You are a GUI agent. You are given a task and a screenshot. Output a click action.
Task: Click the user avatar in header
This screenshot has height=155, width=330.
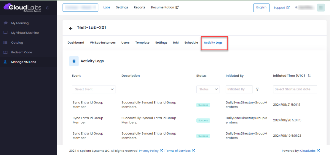point(321,8)
